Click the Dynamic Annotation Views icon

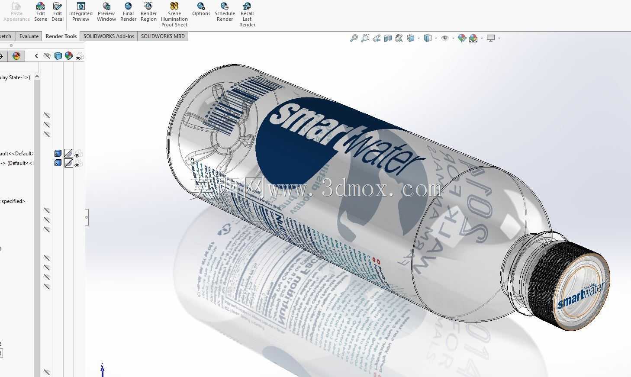pyautogui.click(x=399, y=38)
